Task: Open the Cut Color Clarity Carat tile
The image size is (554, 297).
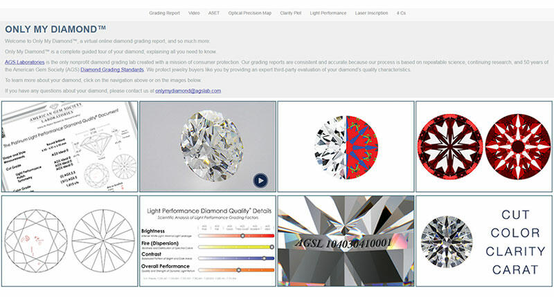Action: point(484,241)
